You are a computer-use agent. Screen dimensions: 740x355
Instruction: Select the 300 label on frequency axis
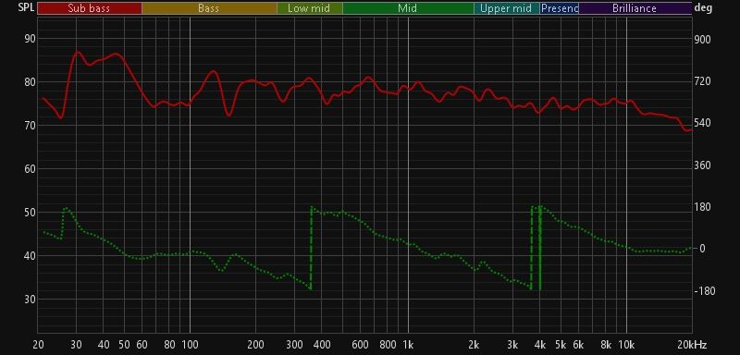294,344
